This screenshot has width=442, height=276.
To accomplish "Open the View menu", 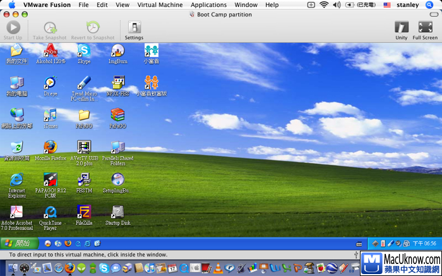I will tap(122, 4).
